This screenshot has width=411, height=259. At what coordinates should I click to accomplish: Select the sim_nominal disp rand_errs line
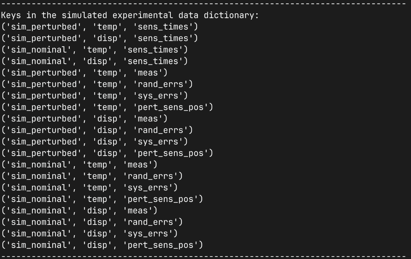(92, 222)
